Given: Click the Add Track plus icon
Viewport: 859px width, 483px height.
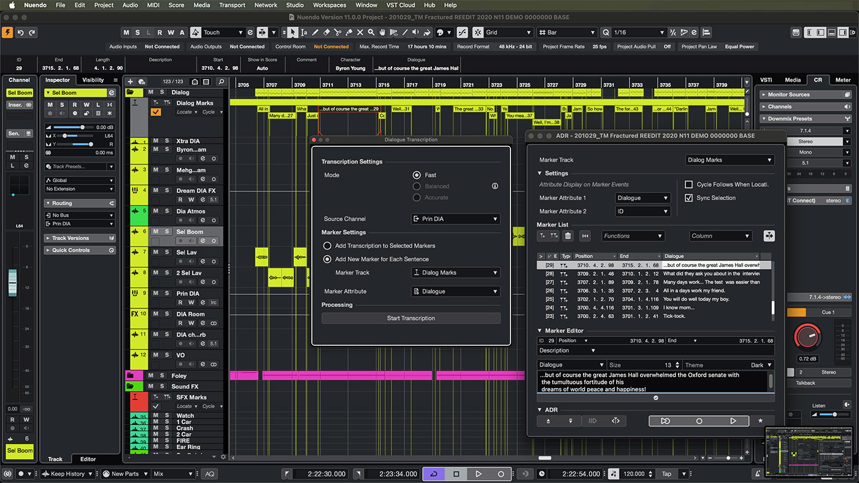Looking at the screenshot, I should pyautogui.click(x=130, y=82).
